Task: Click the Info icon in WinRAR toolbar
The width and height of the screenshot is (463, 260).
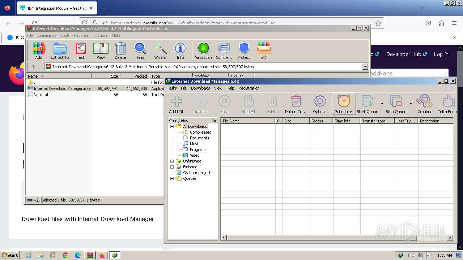Action: pyautogui.click(x=180, y=51)
